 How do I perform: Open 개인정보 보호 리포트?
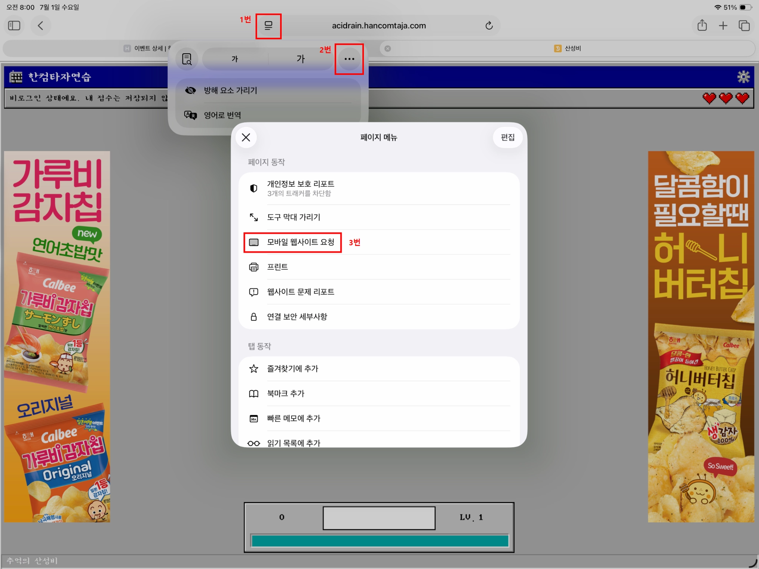[x=379, y=188]
